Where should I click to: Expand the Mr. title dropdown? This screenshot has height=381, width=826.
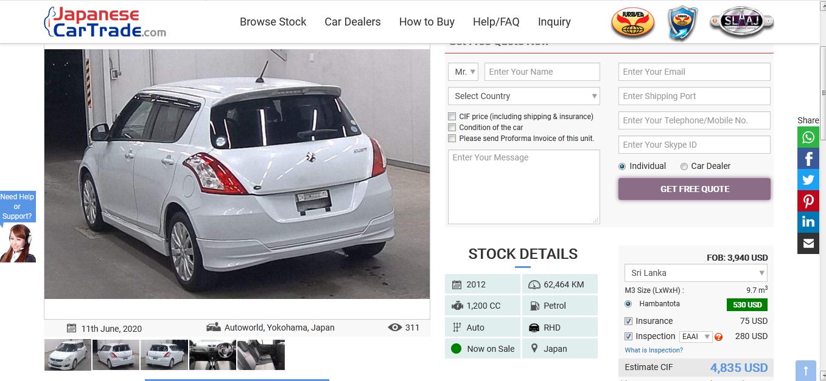(x=463, y=72)
